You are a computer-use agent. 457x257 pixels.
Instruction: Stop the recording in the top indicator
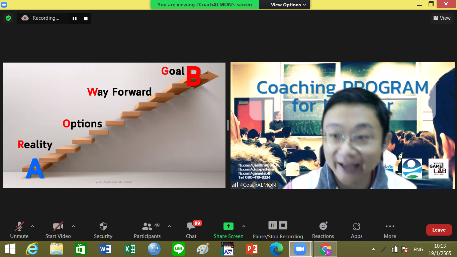(x=86, y=18)
